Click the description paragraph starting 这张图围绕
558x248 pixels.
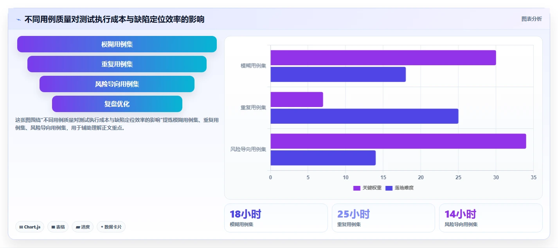[x=117, y=124]
